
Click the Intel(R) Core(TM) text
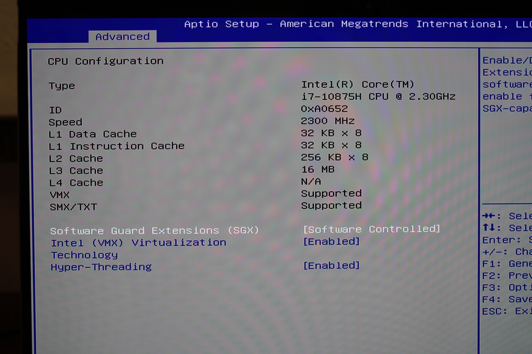pos(358,84)
